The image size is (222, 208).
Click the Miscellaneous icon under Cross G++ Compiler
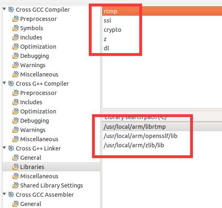point(15,139)
